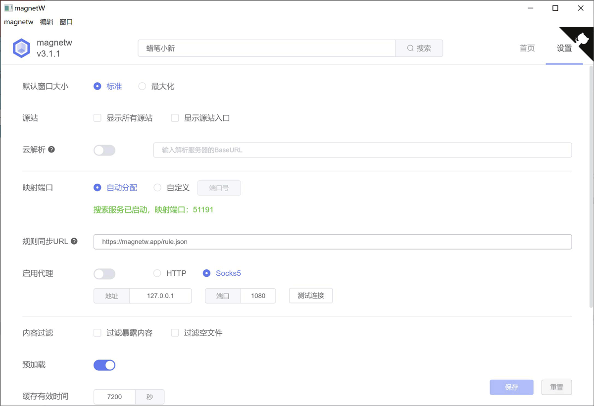Click the magnetw hexagon logo icon
The width and height of the screenshot is (594, 406).
coord(22,48)
